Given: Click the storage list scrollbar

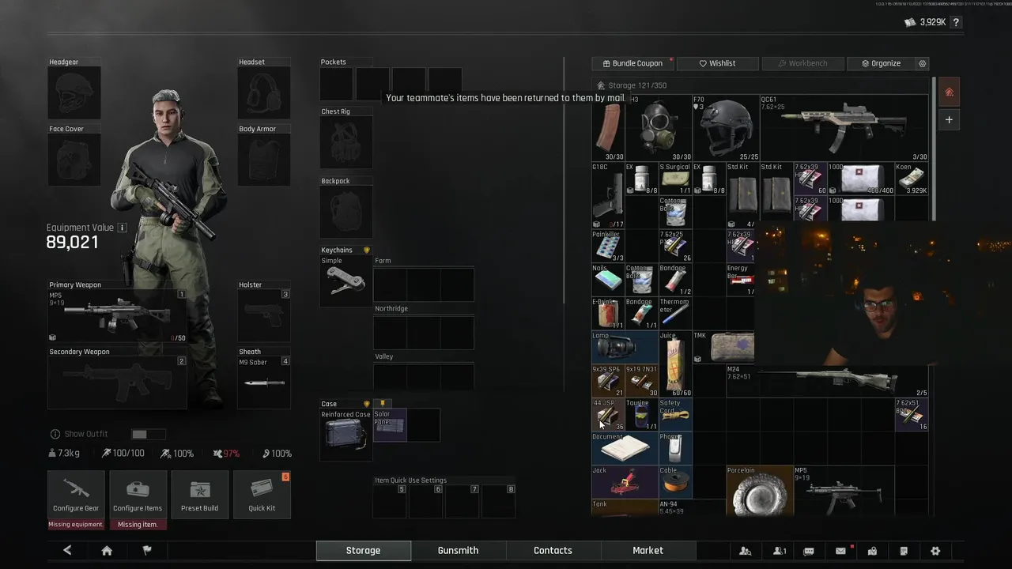Looking at the screenshot, I should click(934, 149).
